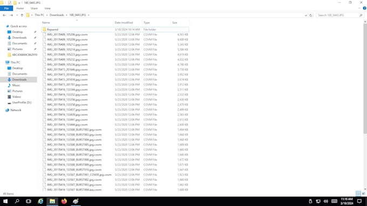Click the taskbar clock showing 3/18/2024
This screenshot has width=367, height=206.
(x=346, y=201)
